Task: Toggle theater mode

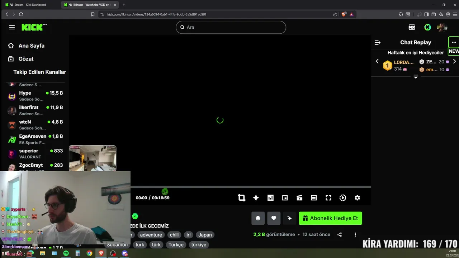Action: pos(314,198)
